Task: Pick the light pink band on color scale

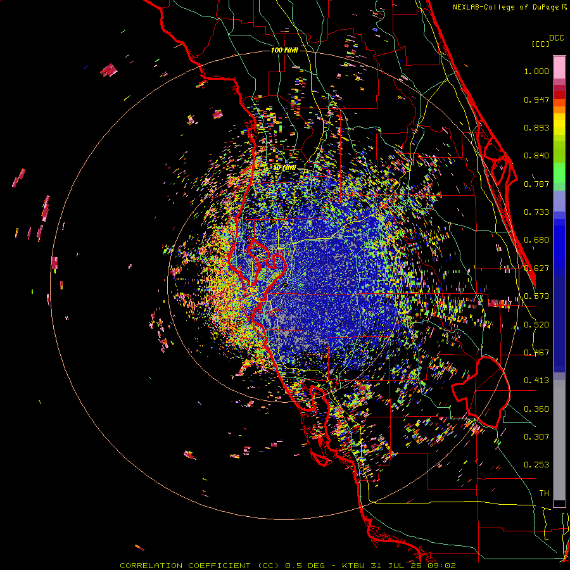Action: coord(559,68)
